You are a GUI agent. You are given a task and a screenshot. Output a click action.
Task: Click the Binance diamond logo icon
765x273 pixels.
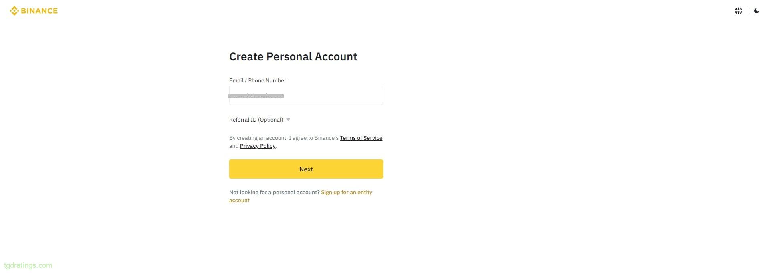click(14, 11)
